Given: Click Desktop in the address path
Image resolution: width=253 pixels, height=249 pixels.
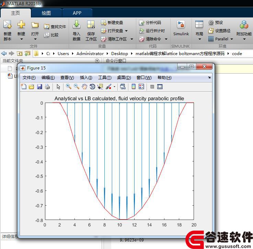Looking at the screenshot, I should (x=119, y=54).
